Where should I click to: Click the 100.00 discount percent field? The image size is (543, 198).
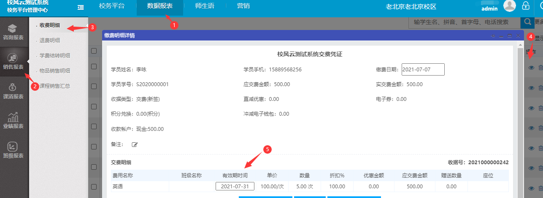337,186
